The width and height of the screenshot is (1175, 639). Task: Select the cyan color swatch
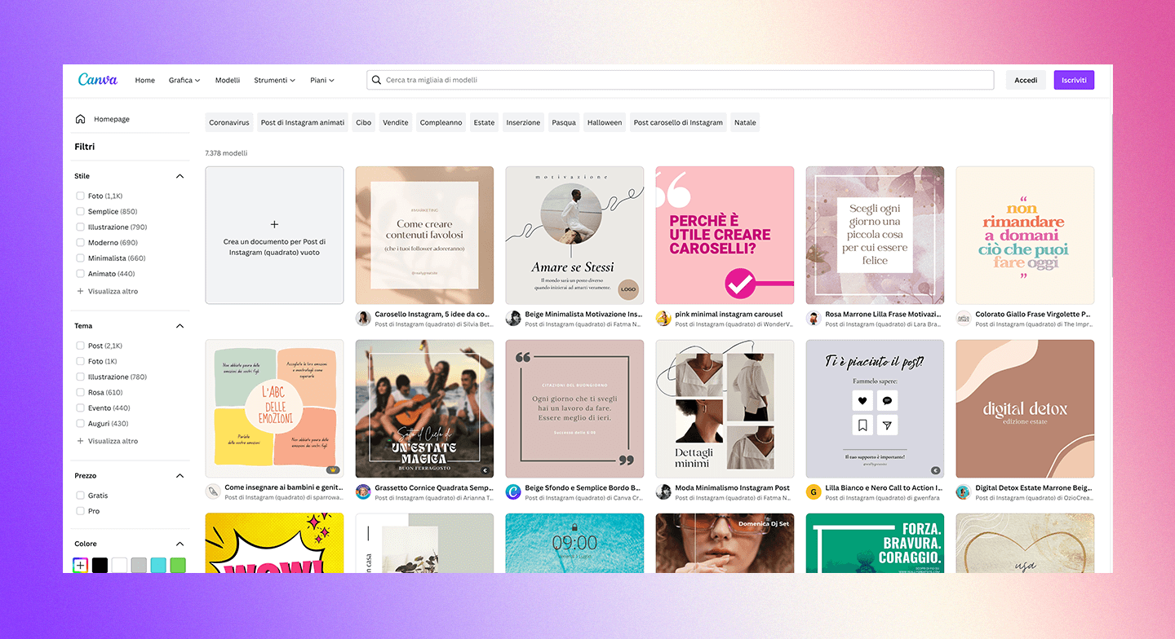(x=158, y=565)
